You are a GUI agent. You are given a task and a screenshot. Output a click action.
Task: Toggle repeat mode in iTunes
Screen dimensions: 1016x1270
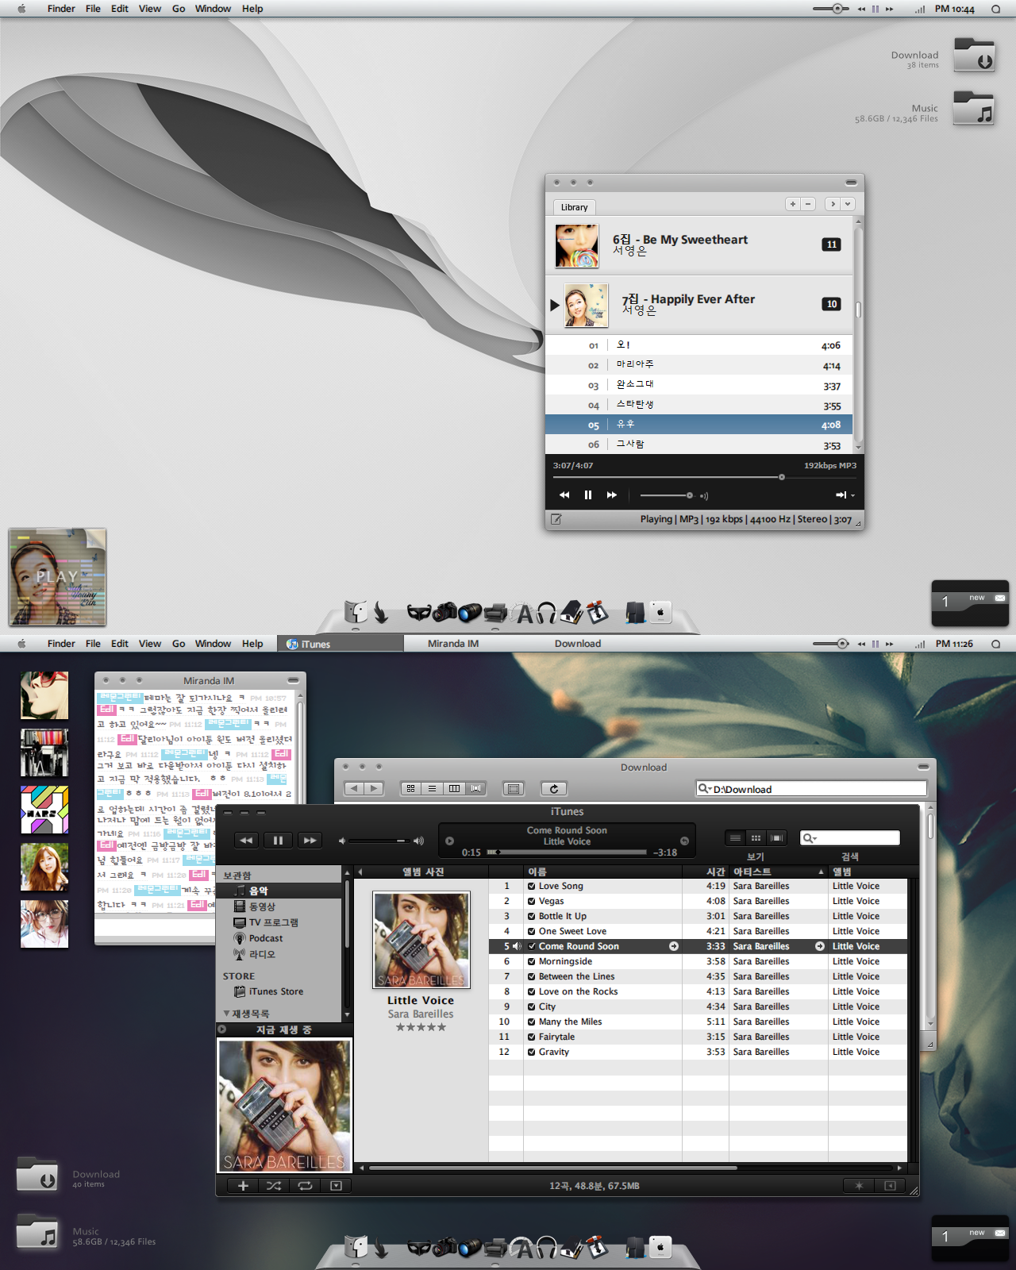pos(305,1185)
